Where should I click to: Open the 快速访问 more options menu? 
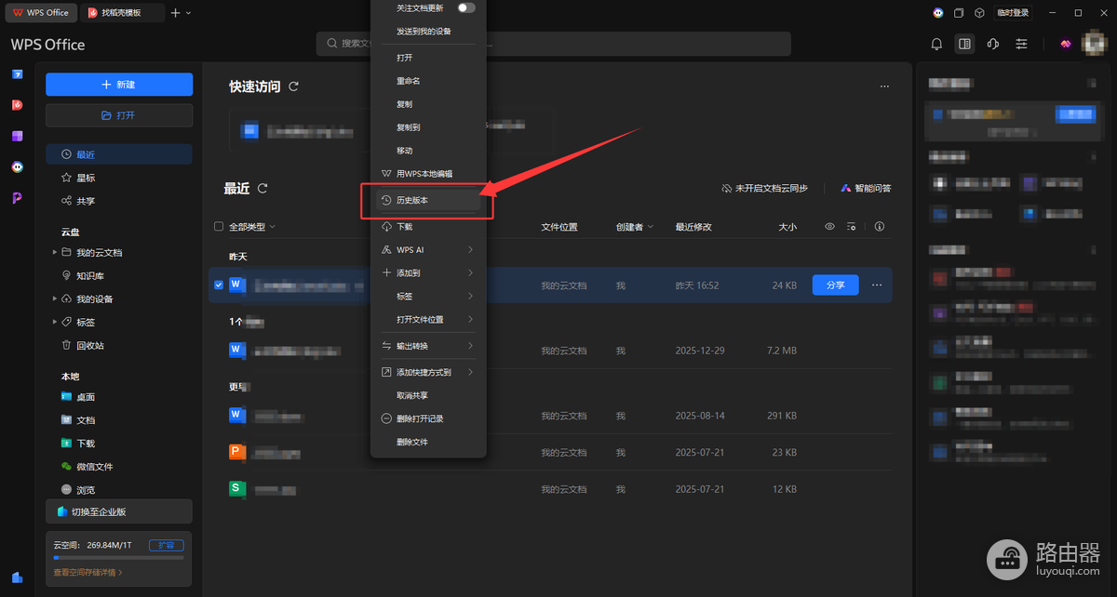884,86
